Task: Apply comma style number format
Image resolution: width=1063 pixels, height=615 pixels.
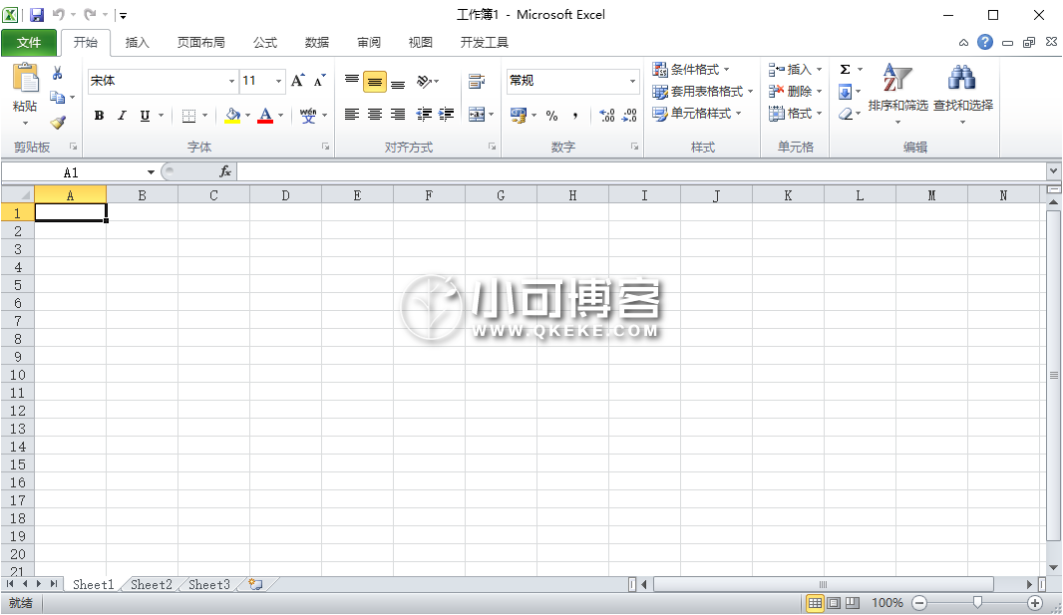Action: [575, 116]
